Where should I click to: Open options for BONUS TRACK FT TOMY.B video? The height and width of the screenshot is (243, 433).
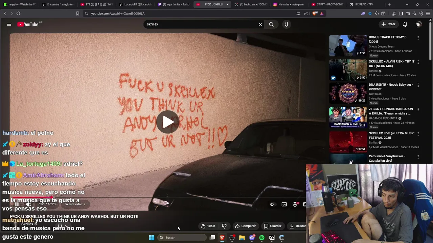[418, 38]
